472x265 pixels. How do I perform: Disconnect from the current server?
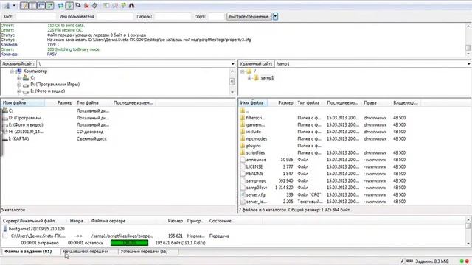coord(86,5)
